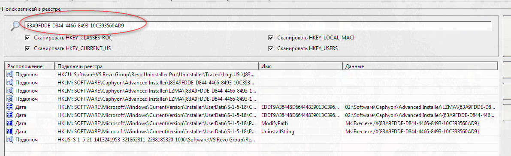The width and height of the screenshot is (511, 156).
Task: Sort by Данные column header
Action: pos(420,66)
